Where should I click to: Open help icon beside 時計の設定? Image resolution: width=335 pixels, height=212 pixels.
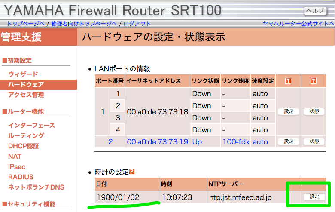(132, 172)
